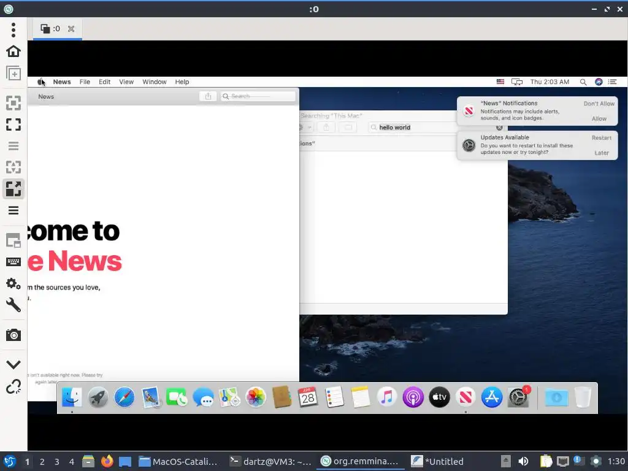
Task: Click the disconnect link icon
Action: [13, 386]
